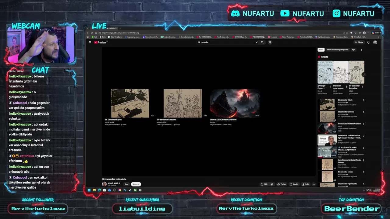Image resolution: width=390 pixels, height=219 pixels.
Task: Show more filter chips with right chevron
Action: (362, 50)
